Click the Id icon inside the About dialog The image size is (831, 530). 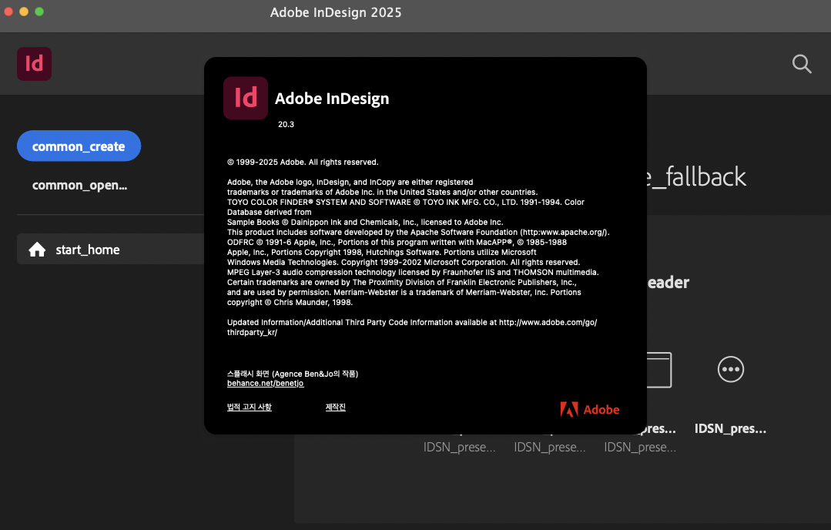click(246, 98)
